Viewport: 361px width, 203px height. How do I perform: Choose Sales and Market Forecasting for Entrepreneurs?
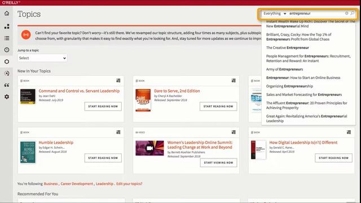[x=304, y=95]
